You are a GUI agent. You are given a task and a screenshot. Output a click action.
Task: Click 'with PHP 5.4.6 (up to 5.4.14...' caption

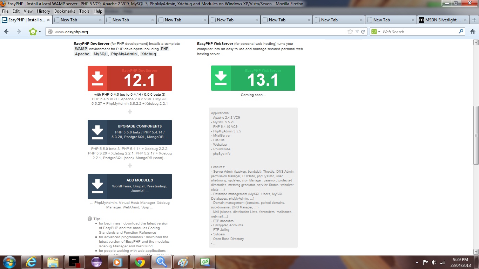(x=130, y=95)
